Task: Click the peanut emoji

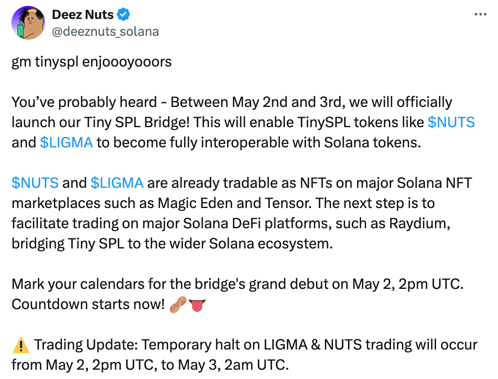Action: [x=177, y=304]
